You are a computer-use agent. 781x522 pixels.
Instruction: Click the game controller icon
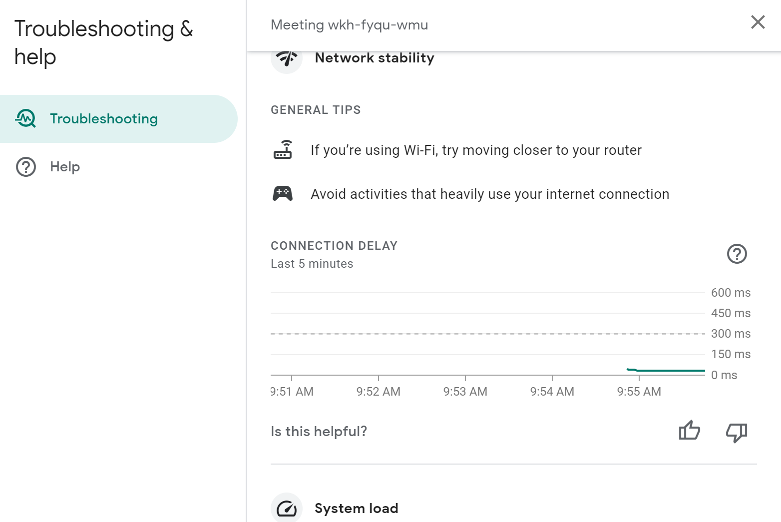click(283, 193)
